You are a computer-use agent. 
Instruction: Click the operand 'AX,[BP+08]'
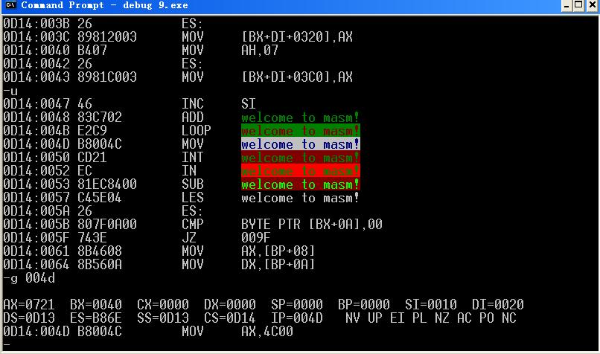pos(278,251)
